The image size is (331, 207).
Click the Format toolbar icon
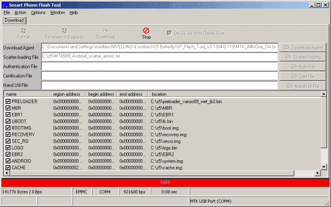click(x=23, y=31)
